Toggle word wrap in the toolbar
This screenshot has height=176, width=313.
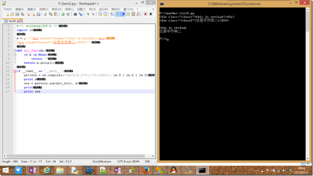click(x=112, y=14)
